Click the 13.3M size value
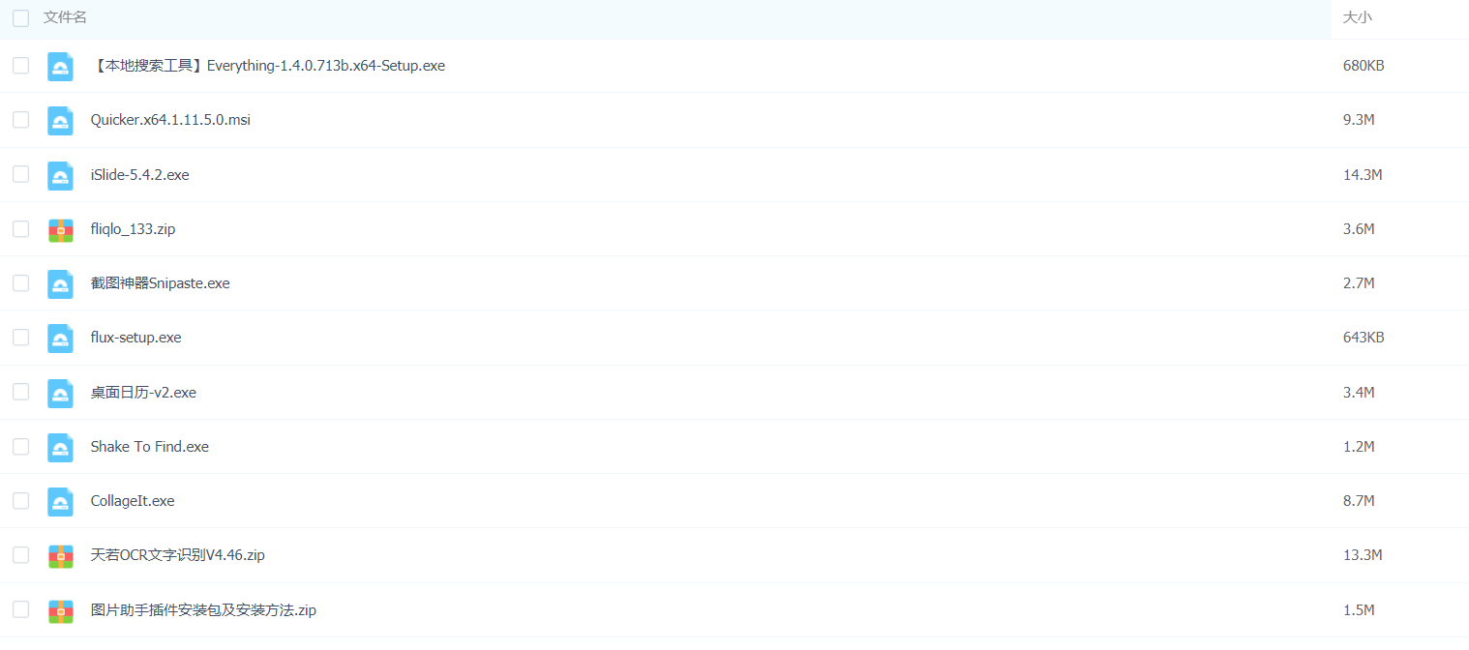Image resolution: width=1469 pixels, height=650 pixels. pyautogui.click(x=1363, y=555)
